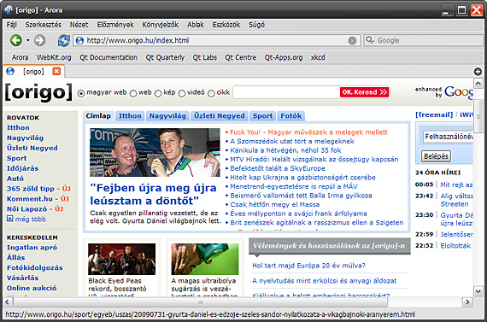Click the red 'OK. Keresd' button
This screenshot has height=322, width=487.
(365, 92)
